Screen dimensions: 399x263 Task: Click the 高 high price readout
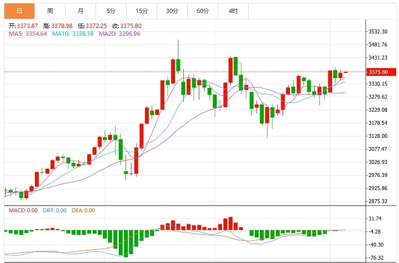pos(58,26)
